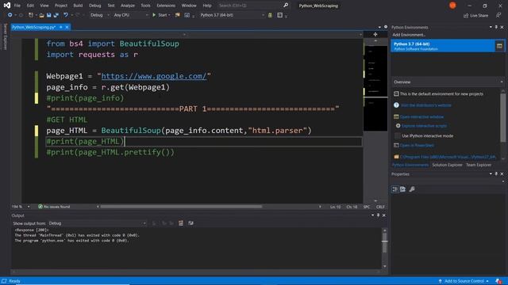Click Add to Source Control in status bar
508x285 pixels.
[464, 281]
